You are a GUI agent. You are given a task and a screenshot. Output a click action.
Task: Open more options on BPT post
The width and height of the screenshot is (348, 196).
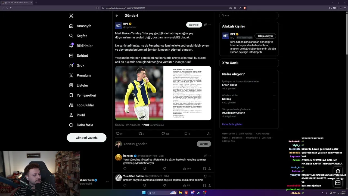coord(210,25)
